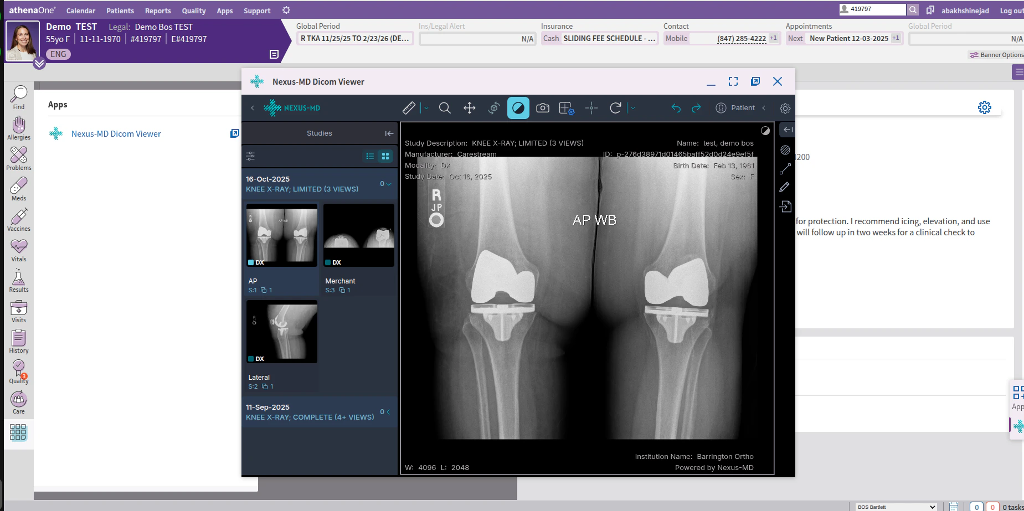This screenshot has height=511, width=1024.
Task: Open the viewport layout settings tool
Action: click(567, 108)
